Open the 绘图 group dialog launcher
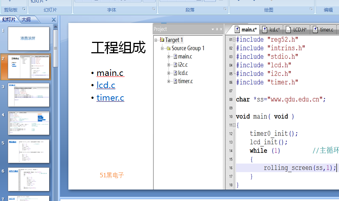Screen dimensions: 339x201 point(311,9)
